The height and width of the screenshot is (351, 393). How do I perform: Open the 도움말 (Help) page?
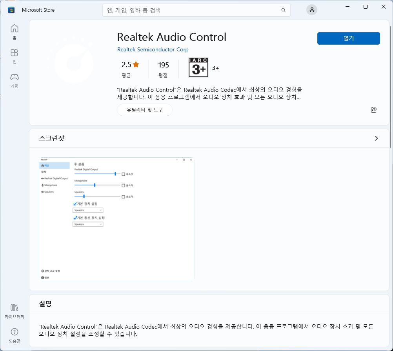tap(14, 335)
